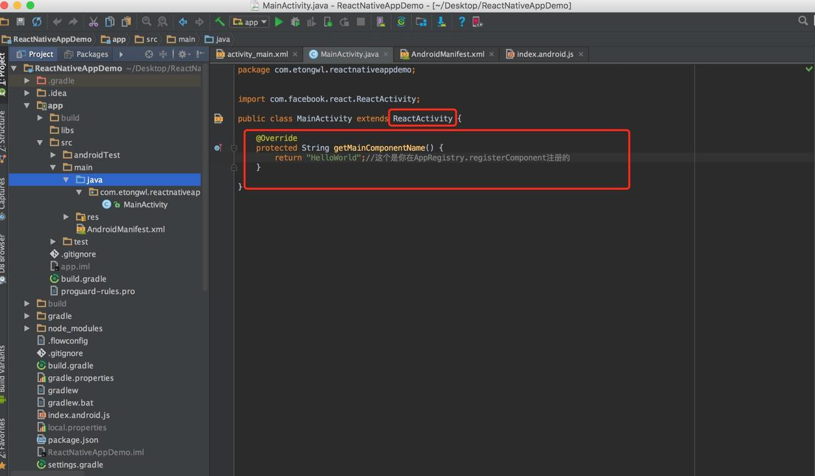815x476 pixels.
Task: Select MainActivity class in project tree
Action: [135, 204]
